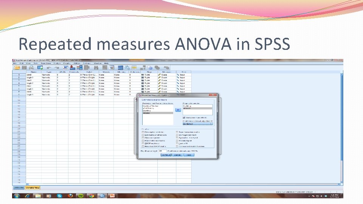Click the Redo arrow in toolbar
Image resolution: width=363 pixels, height=204 pixels.
57,68
